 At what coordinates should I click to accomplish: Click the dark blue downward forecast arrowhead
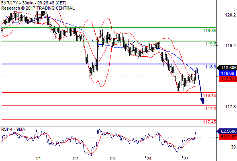click(x=202, y=101)
